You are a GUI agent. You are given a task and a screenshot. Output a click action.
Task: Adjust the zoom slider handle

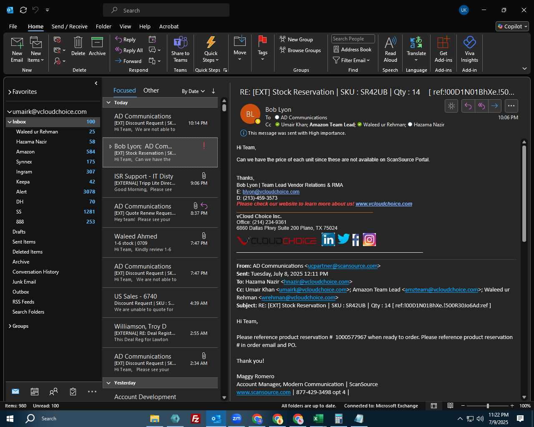(x=488, y=406)
